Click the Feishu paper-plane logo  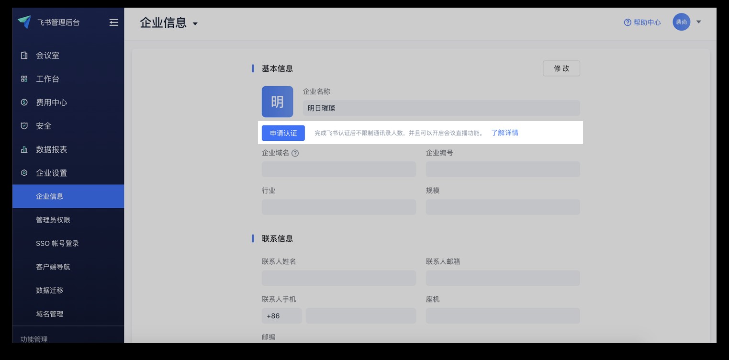(24, 21)
